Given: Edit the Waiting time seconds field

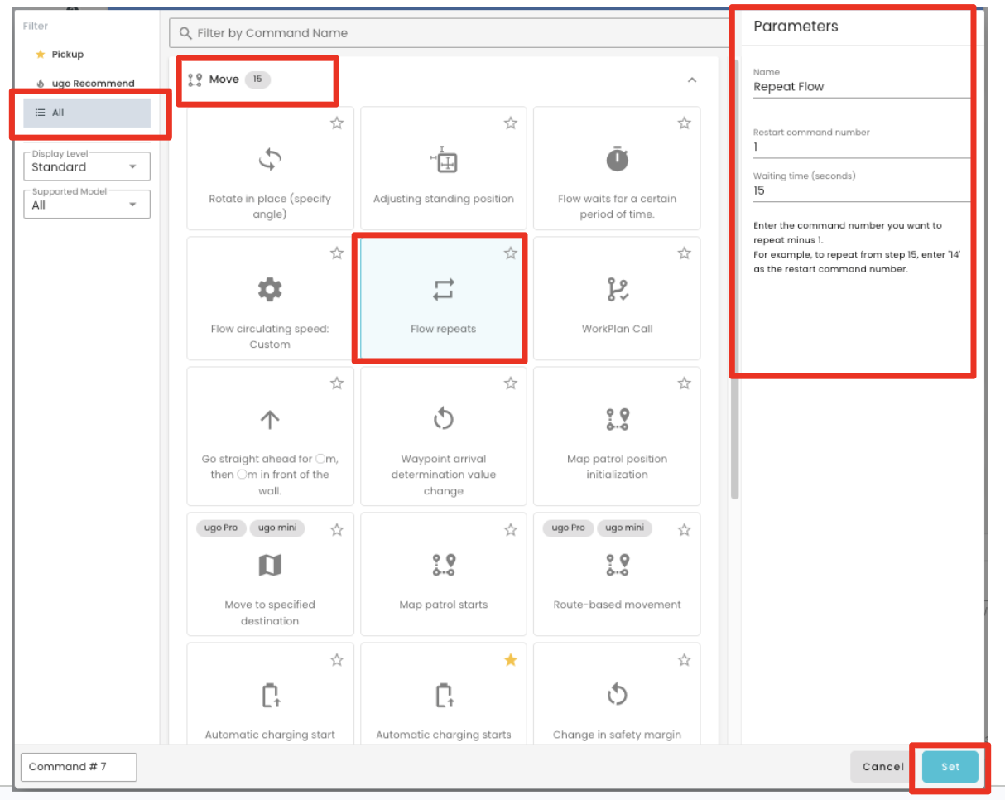Looking at the screenshot, I should 861,190.
